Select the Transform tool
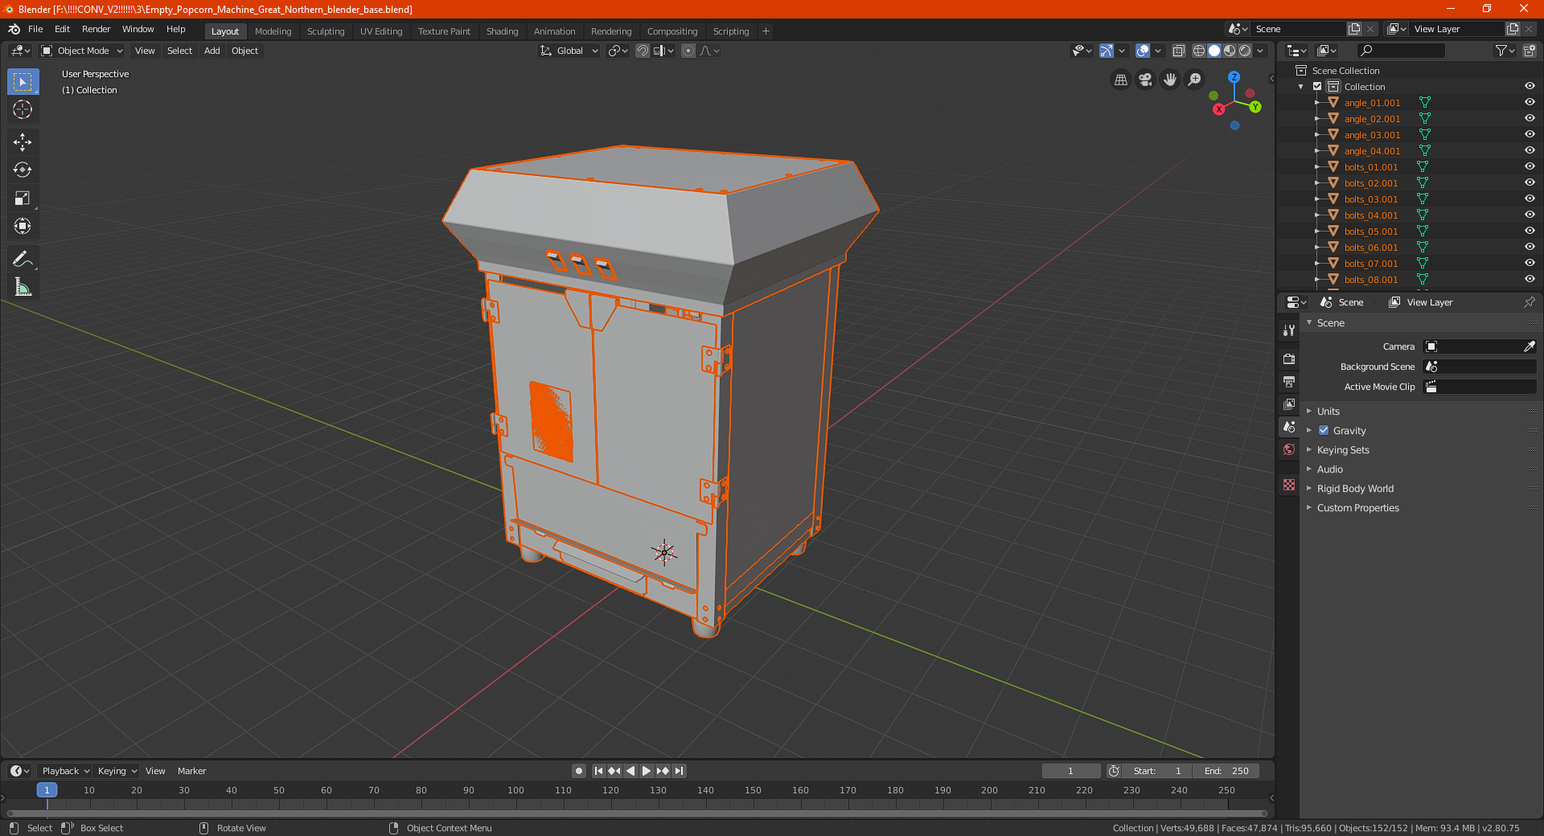This screenshot has width=1544, height=836. pyautogui.click(x=23, y=226)
